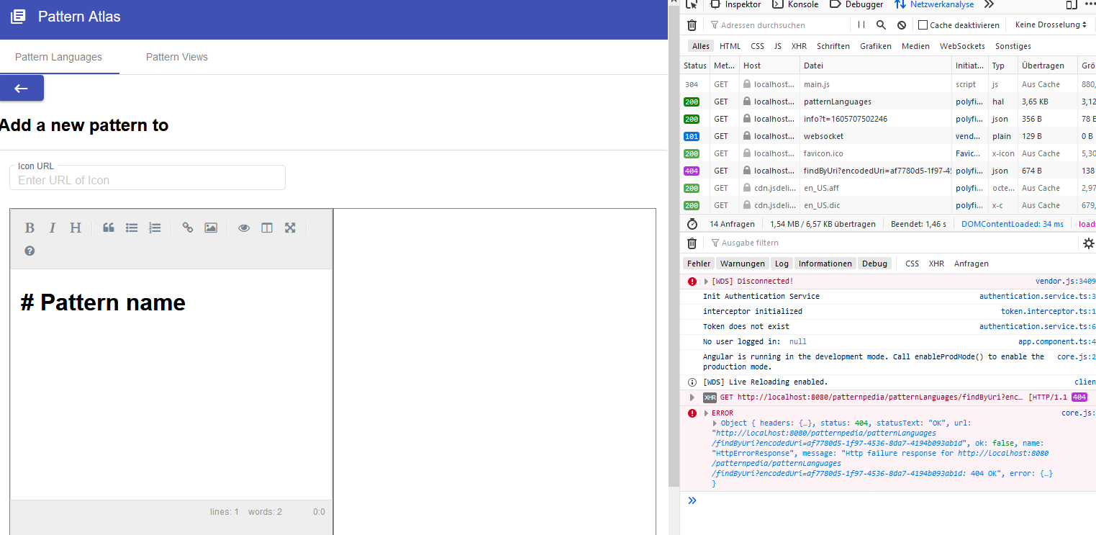Open console settings gear icon
The image size is (1096, 535).
pyautogui.click(x=1089, y=243)
